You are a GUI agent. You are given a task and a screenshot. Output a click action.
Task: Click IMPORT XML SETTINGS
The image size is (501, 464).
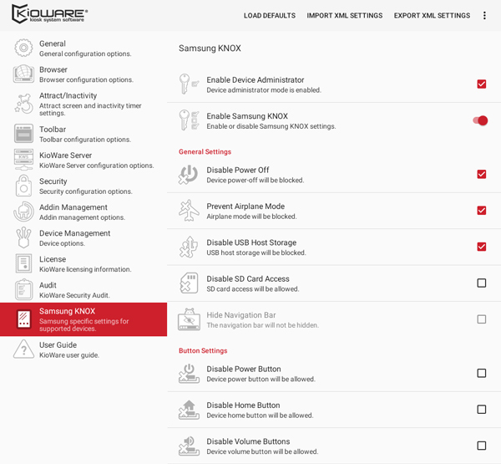coord(344,15)
